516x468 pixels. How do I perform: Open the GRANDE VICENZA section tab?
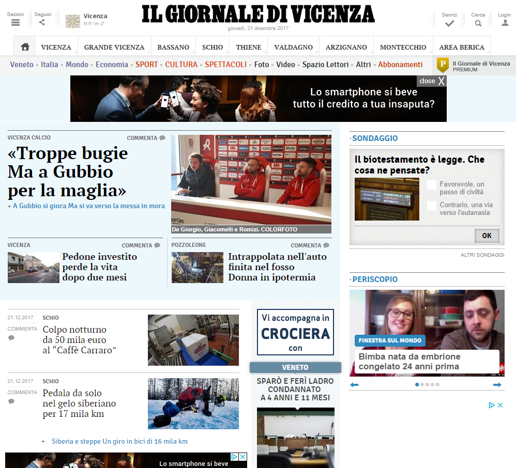[114, 47]
